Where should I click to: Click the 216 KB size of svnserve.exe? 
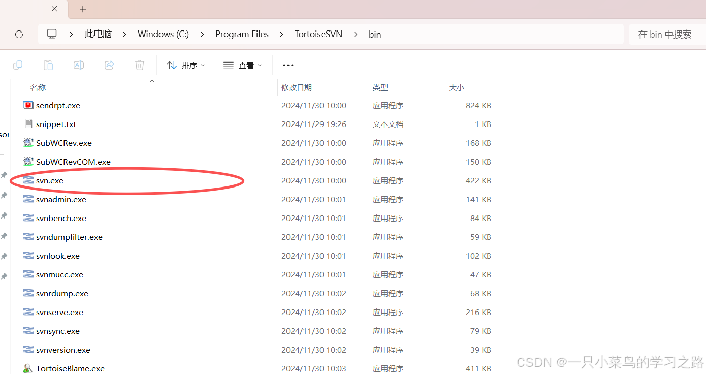(x=478, y=312)
